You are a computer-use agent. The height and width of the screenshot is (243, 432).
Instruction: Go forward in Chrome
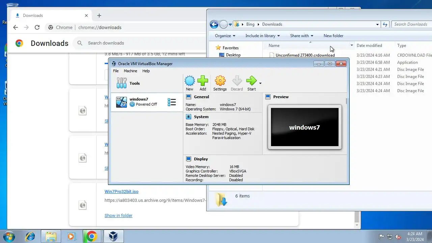click(x=26, y=27)
